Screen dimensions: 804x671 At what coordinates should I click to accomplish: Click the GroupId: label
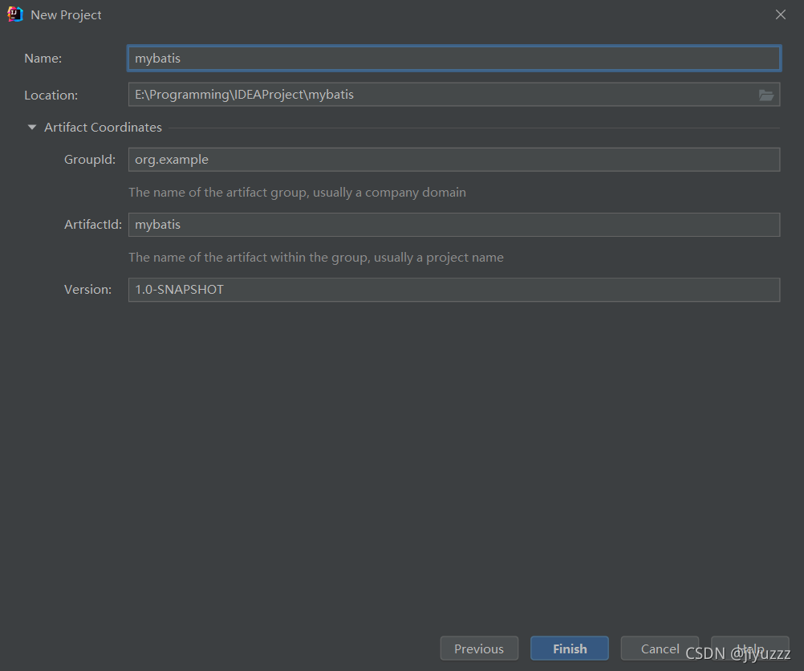point(90,160)
